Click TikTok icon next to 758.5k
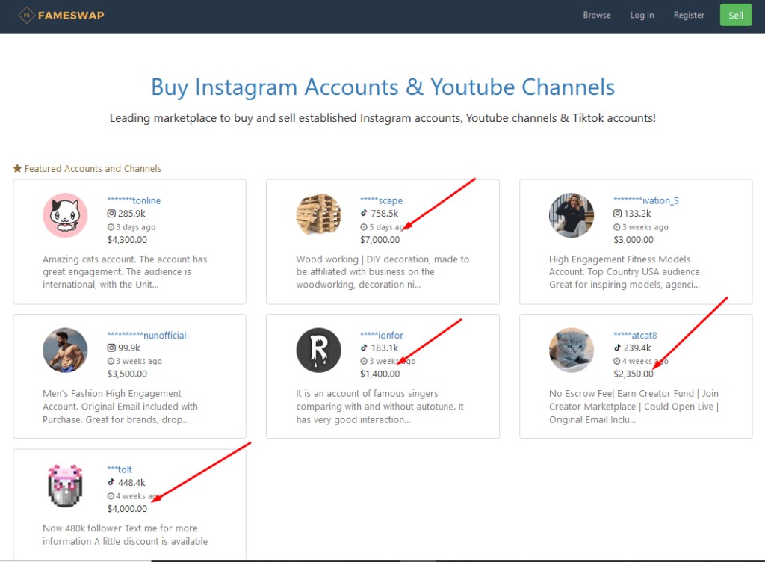This screenshot has height=562, width=765. [x=364, y=213]
